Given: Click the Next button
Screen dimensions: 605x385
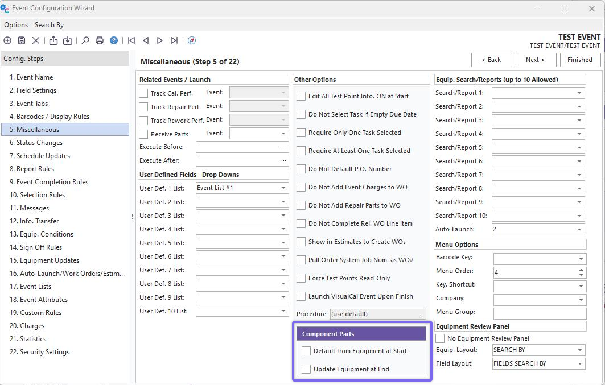Looking at the screenshot, I should point(535,60).
